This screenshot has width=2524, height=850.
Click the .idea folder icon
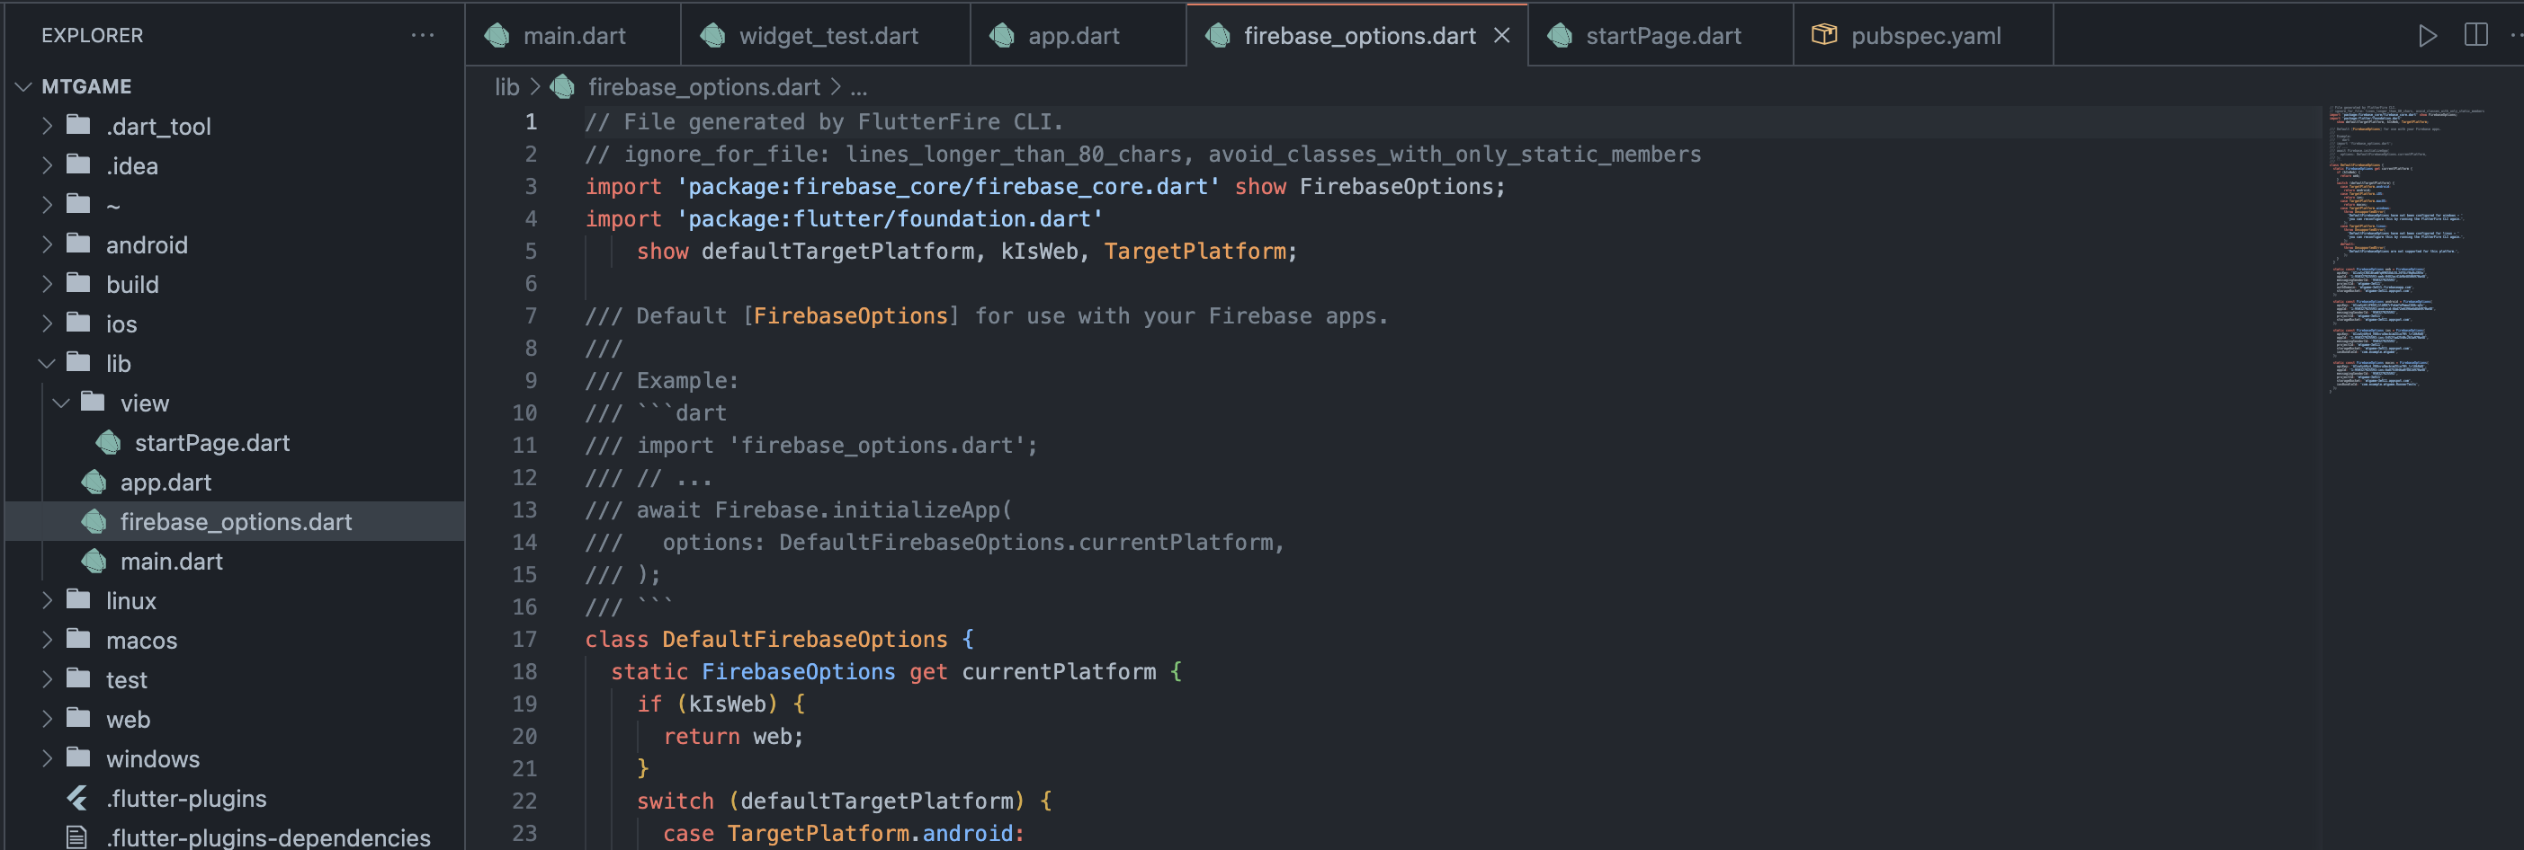(78, 164)
